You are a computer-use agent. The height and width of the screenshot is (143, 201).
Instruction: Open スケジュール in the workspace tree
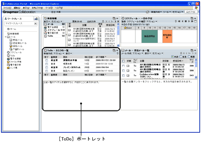pos(14,52)
